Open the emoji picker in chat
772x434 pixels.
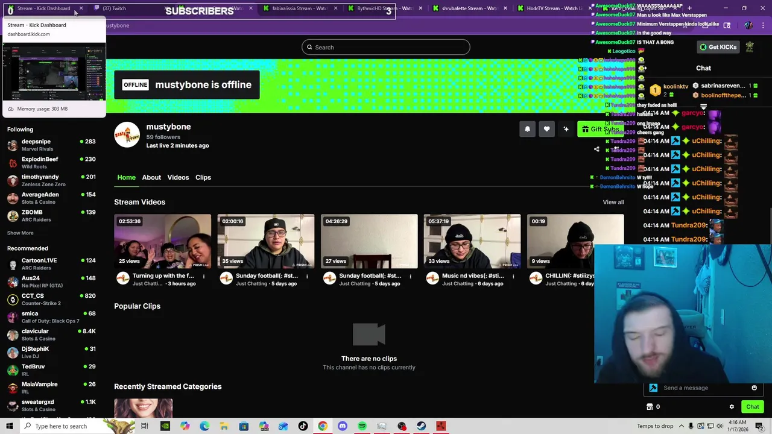pyautogui.click(x=754, y=388)
